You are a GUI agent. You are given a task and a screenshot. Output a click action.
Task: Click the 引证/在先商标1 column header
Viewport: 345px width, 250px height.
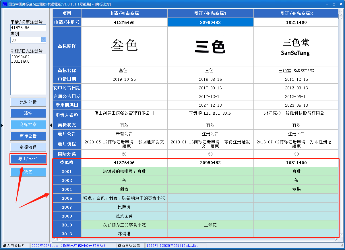coord(210,13)
